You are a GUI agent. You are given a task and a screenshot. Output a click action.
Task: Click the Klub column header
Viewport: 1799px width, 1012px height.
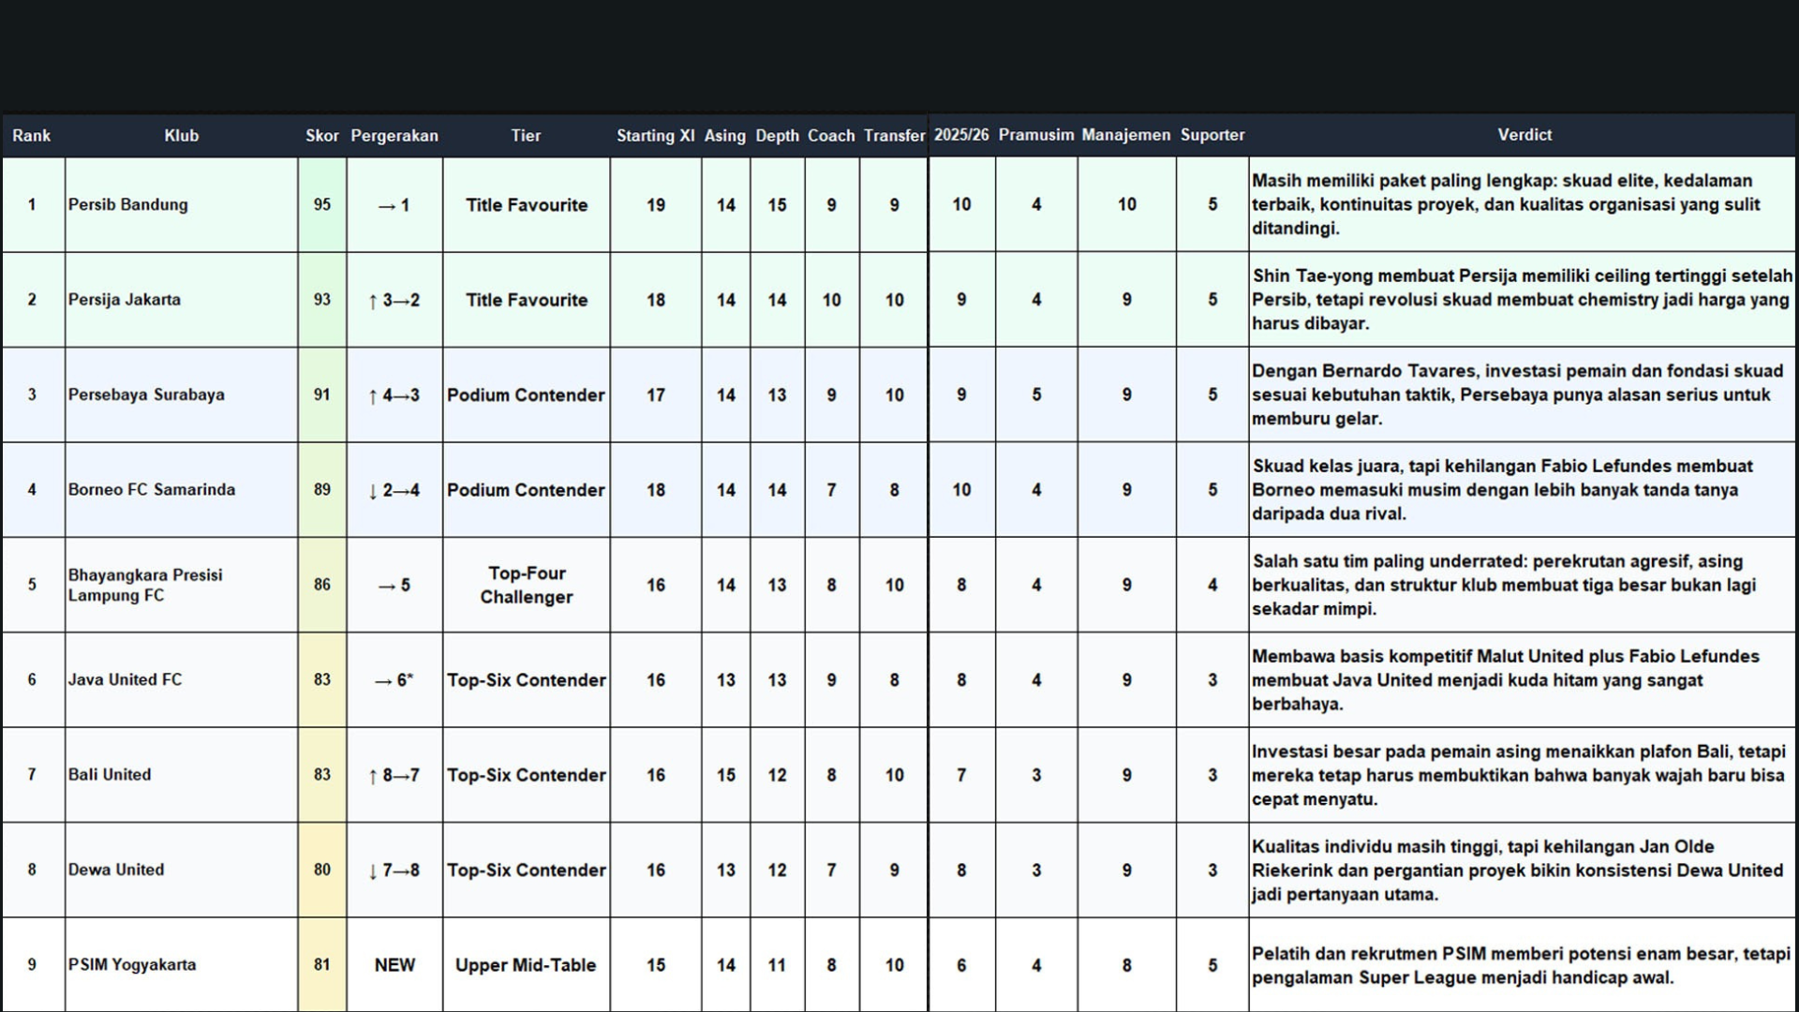point(182,136)
